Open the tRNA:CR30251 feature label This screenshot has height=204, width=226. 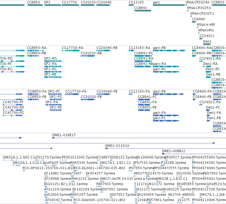pyautogui.click(x=202, y=13)
